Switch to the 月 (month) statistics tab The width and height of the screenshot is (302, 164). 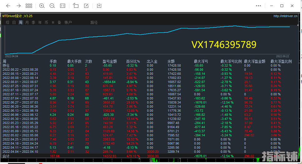point(27,22)
